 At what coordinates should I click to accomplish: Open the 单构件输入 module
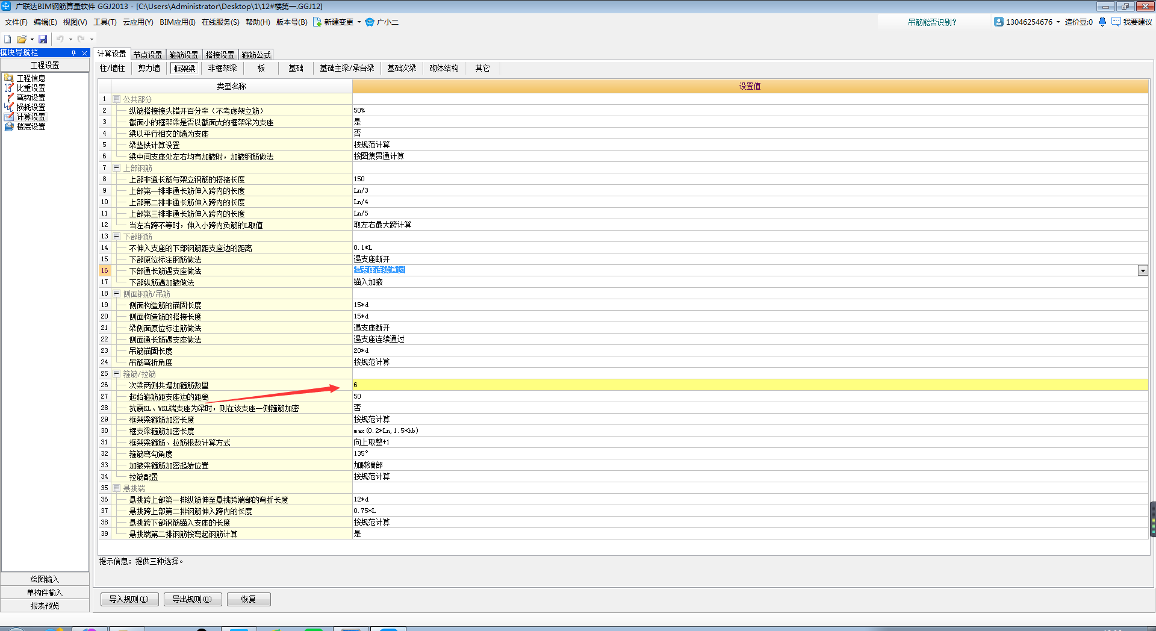click(x=45, y=592)
